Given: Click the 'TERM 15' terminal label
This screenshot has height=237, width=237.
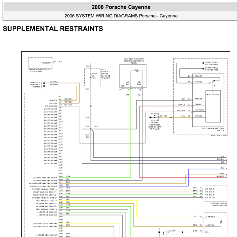Looking at the screenshot, I should 198,99.
